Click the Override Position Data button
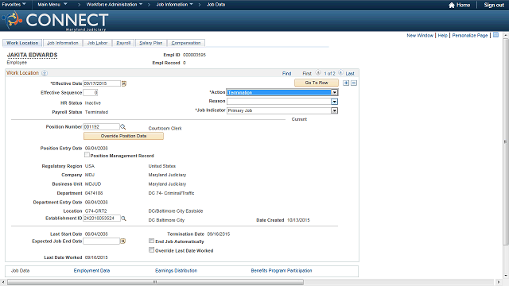 coord(124,136)
